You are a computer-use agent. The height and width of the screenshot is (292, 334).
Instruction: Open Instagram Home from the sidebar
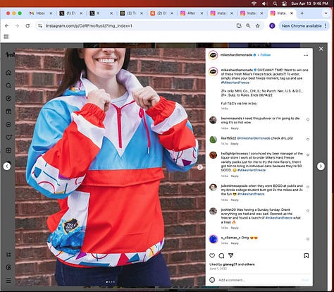click(8, 73)
